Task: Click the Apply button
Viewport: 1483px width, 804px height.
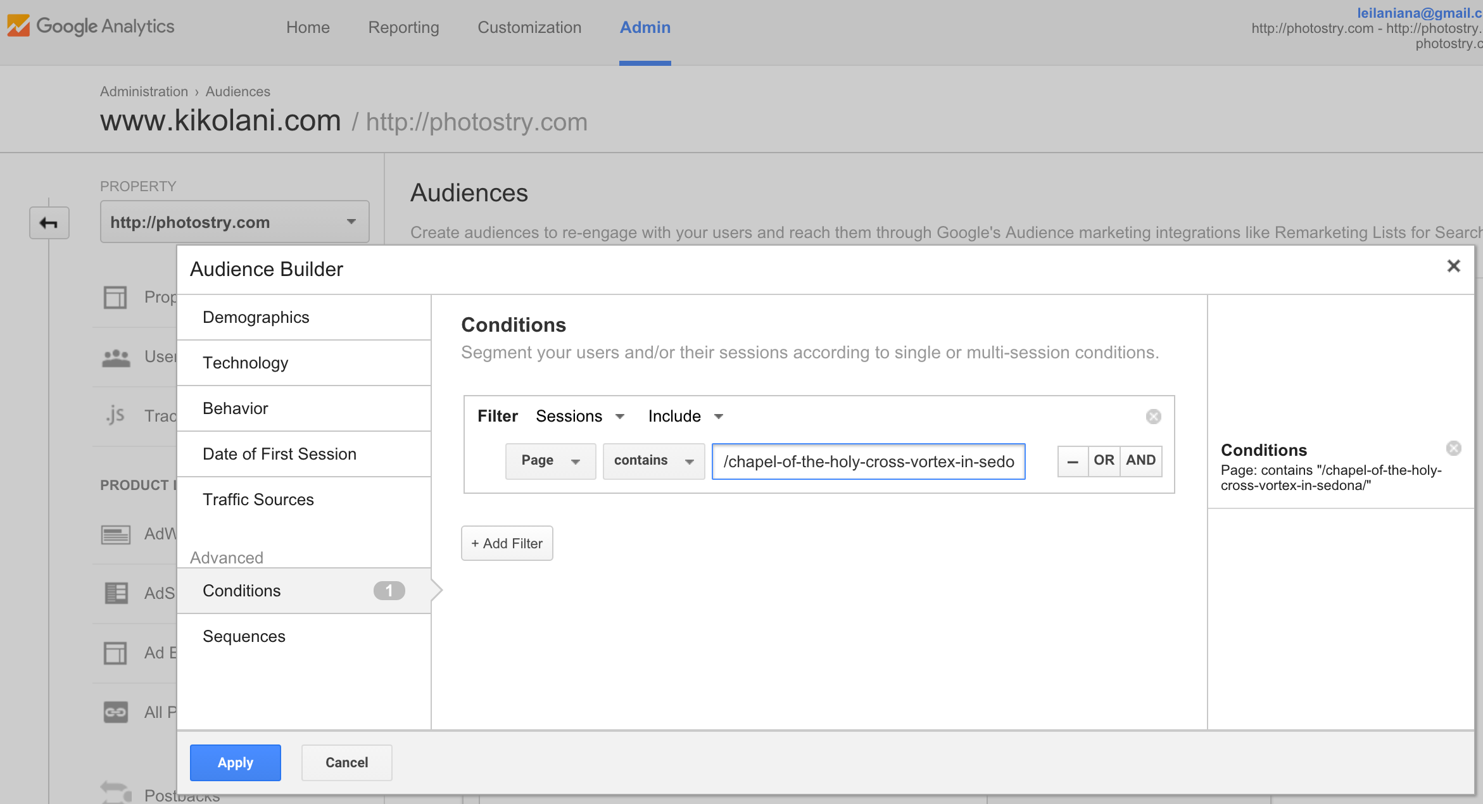Action: pos(235,762)
